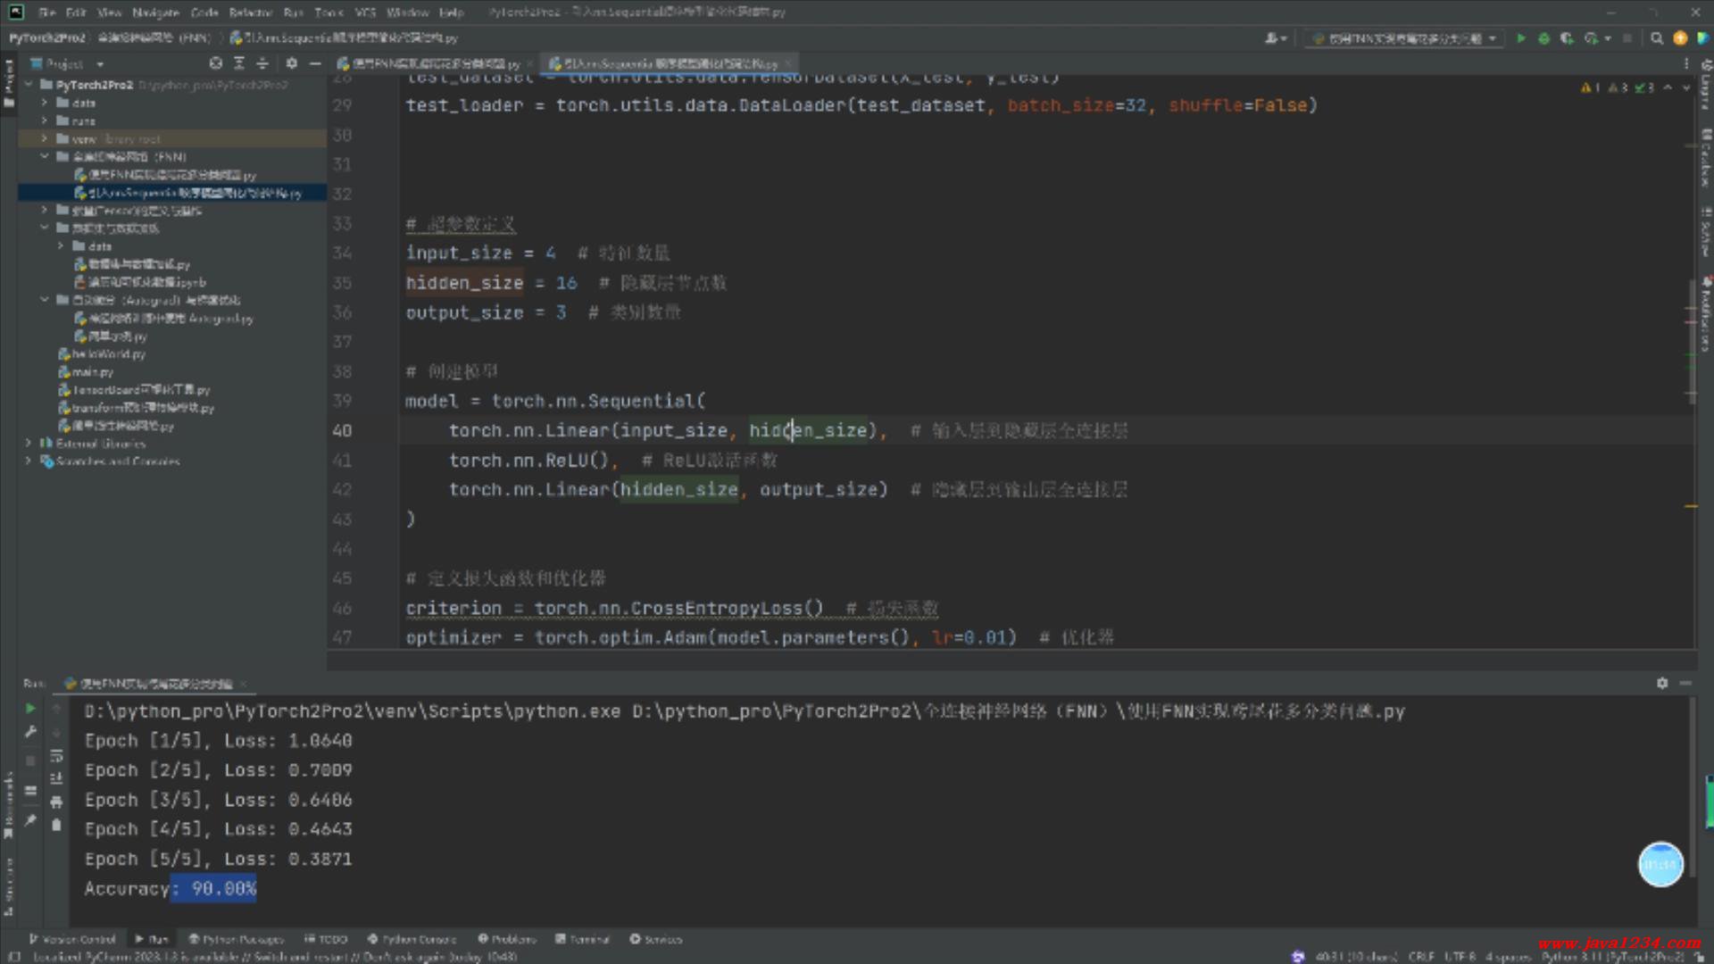1714x964 pixels.
Task: Open Terminal tool window button
Action: click(582, 939)
